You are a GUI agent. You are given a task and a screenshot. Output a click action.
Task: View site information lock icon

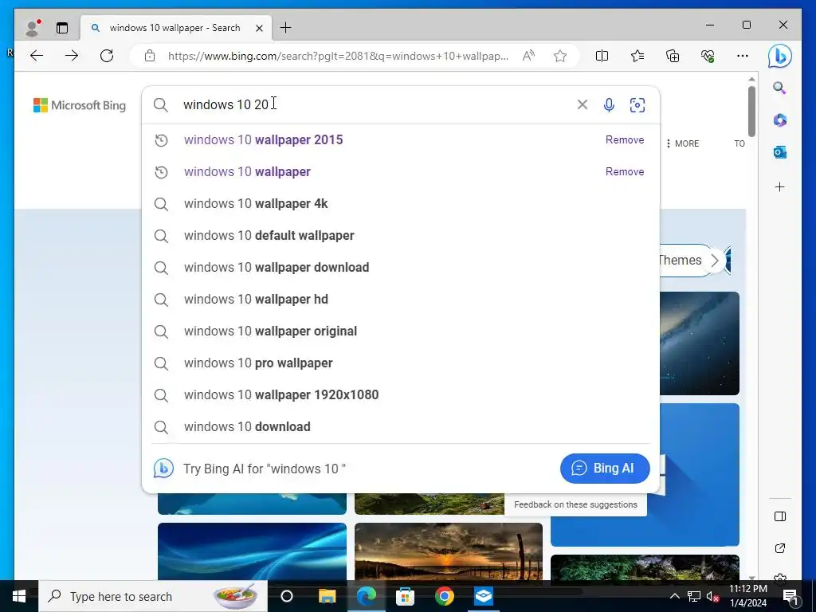pos(150,56)
